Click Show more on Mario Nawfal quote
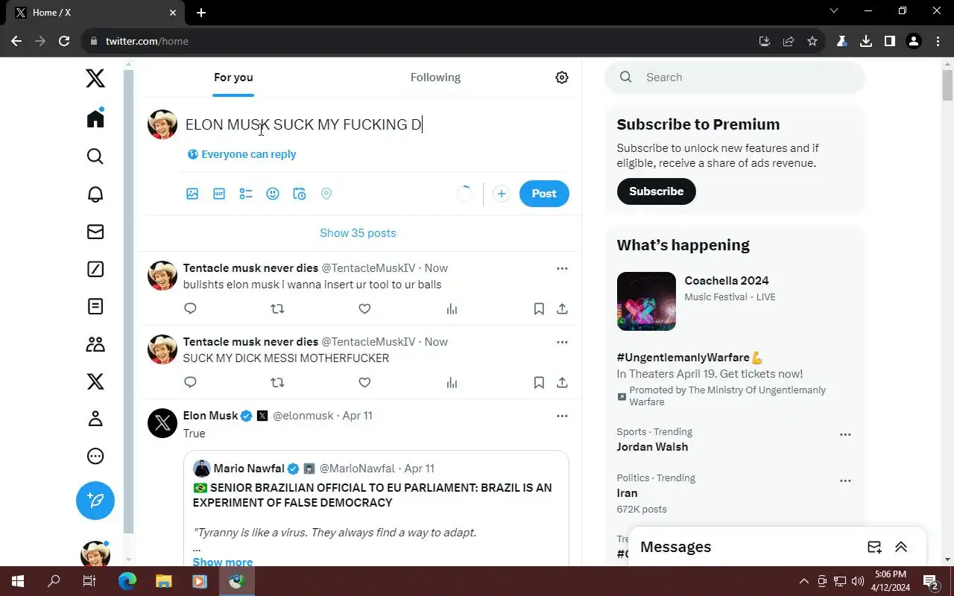Screen dimensions: 954x596 223,562
